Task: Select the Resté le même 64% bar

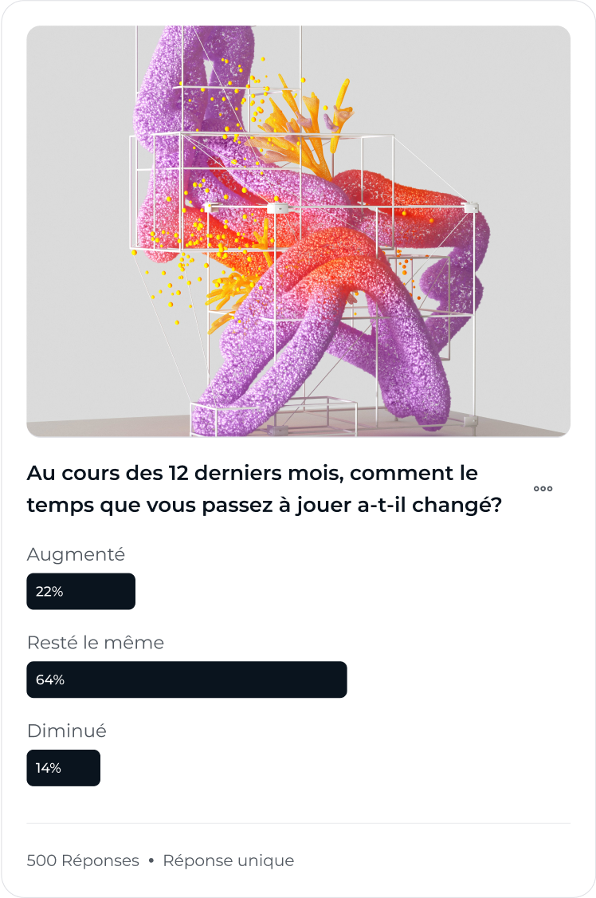Action: 186,679
